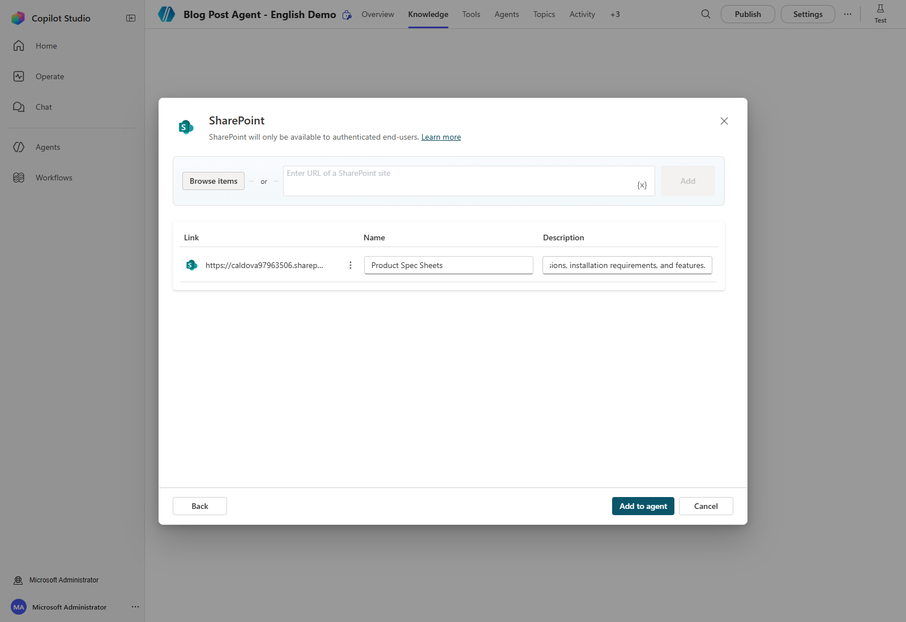Click the MA user avatar

(x=19, y=607)
